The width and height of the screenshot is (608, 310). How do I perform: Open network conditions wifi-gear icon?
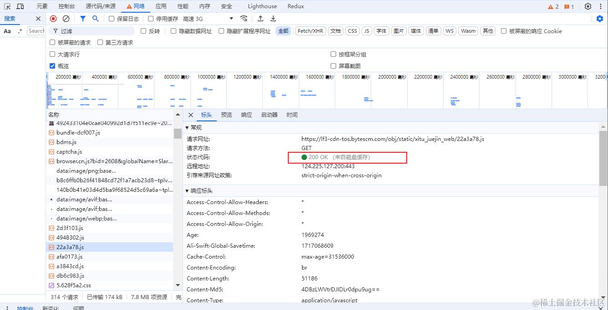coord(244,19)
